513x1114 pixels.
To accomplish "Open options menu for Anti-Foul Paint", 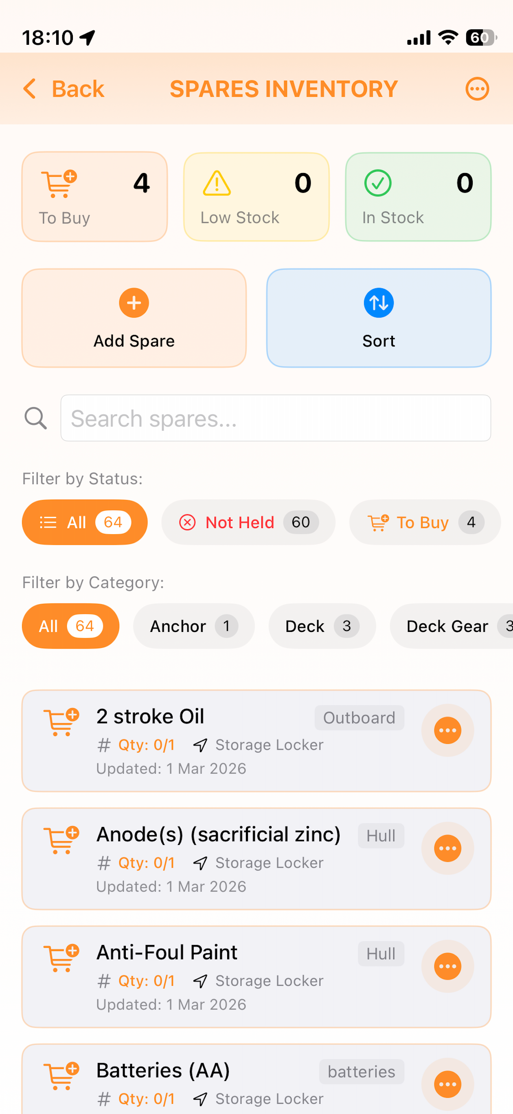I will 447,967.
